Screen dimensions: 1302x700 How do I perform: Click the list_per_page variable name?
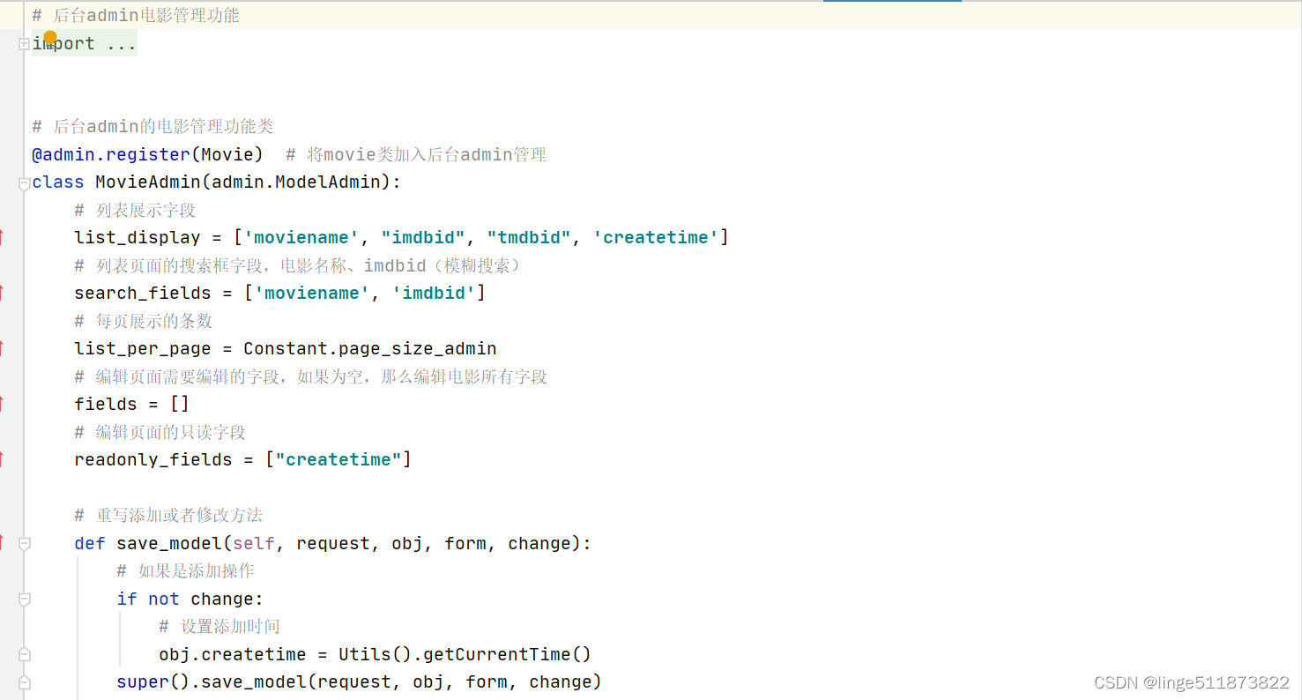pos(143,348)
